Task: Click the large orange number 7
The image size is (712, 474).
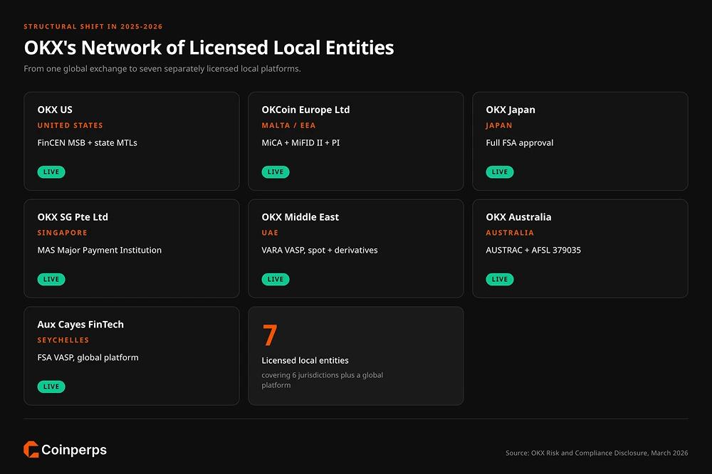Action: pyautogui.click(x=270, y=335)
